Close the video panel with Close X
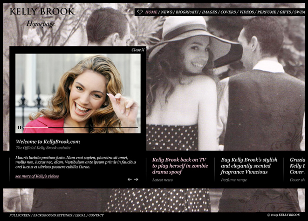The image size is (308, 221). [x=138, y=50]
